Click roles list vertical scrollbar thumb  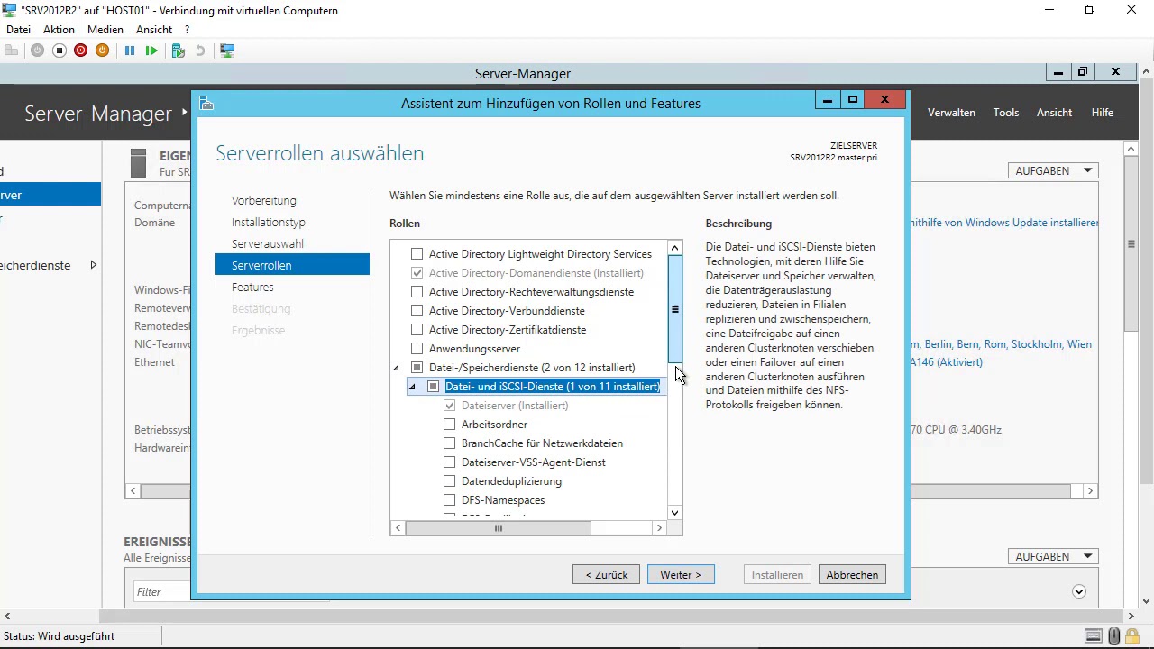[x=674, y=309]
